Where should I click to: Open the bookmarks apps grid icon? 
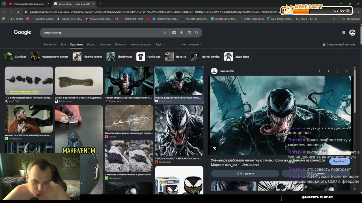coord(4,19)
